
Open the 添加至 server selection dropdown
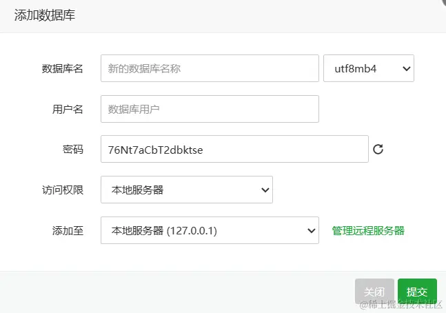(x=210, y=230)
